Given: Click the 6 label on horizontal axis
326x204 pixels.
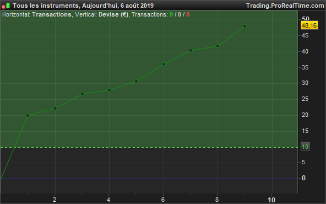Looking at the screenshot, I should coord(163,200).
